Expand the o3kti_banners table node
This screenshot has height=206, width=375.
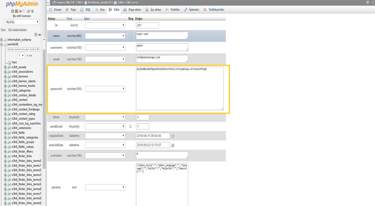click(6, 76)
